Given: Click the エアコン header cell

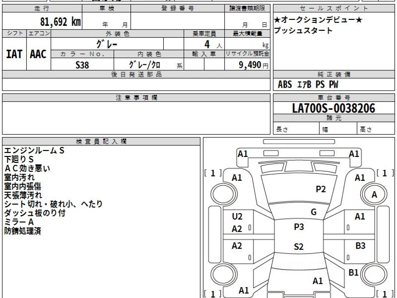Looking at the screenshot, I should click(x=39, y=33).
